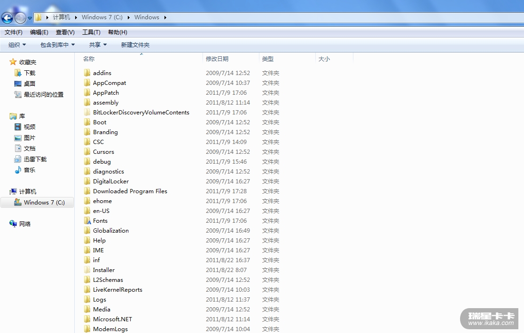Image resolution: width=524 pixels, height=333 pixels.
Task: Select the DigitalLocker folder name
Action: (111, 181)
